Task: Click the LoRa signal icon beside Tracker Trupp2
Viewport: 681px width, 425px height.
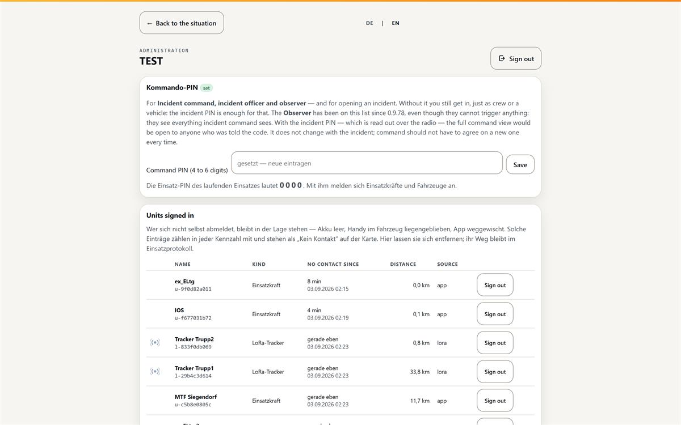Action: [x=155, y=342]
